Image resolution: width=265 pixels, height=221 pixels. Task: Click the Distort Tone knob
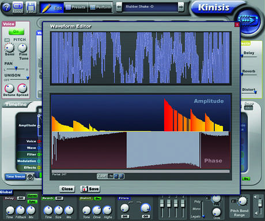pos(86,211)
